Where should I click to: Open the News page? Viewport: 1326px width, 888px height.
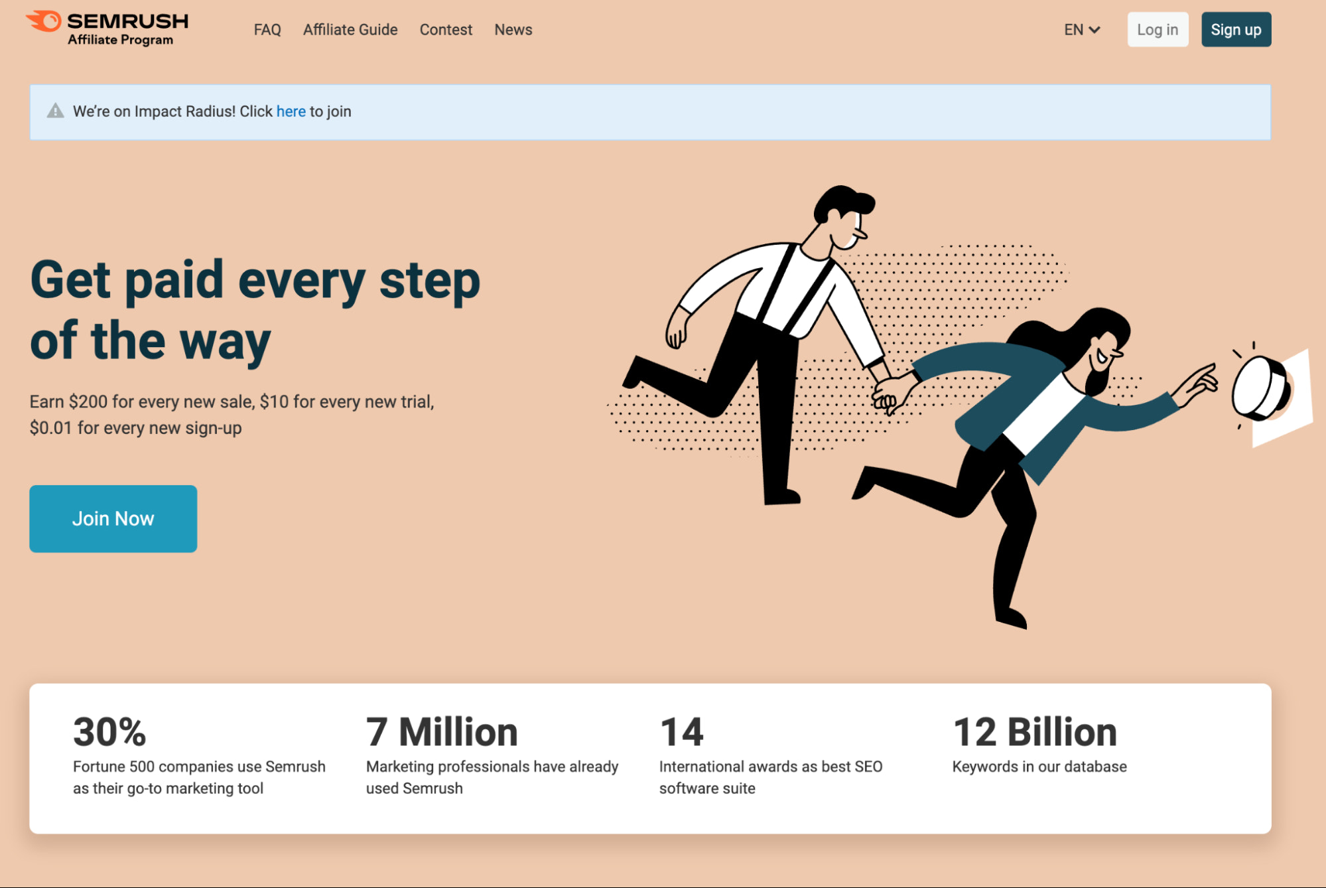[x=513, y=29]
